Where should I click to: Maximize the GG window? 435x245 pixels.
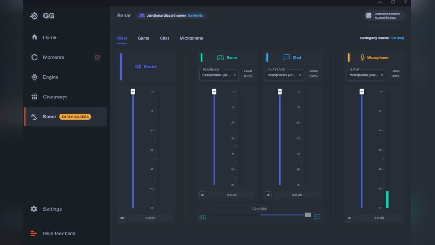point(393,2)
